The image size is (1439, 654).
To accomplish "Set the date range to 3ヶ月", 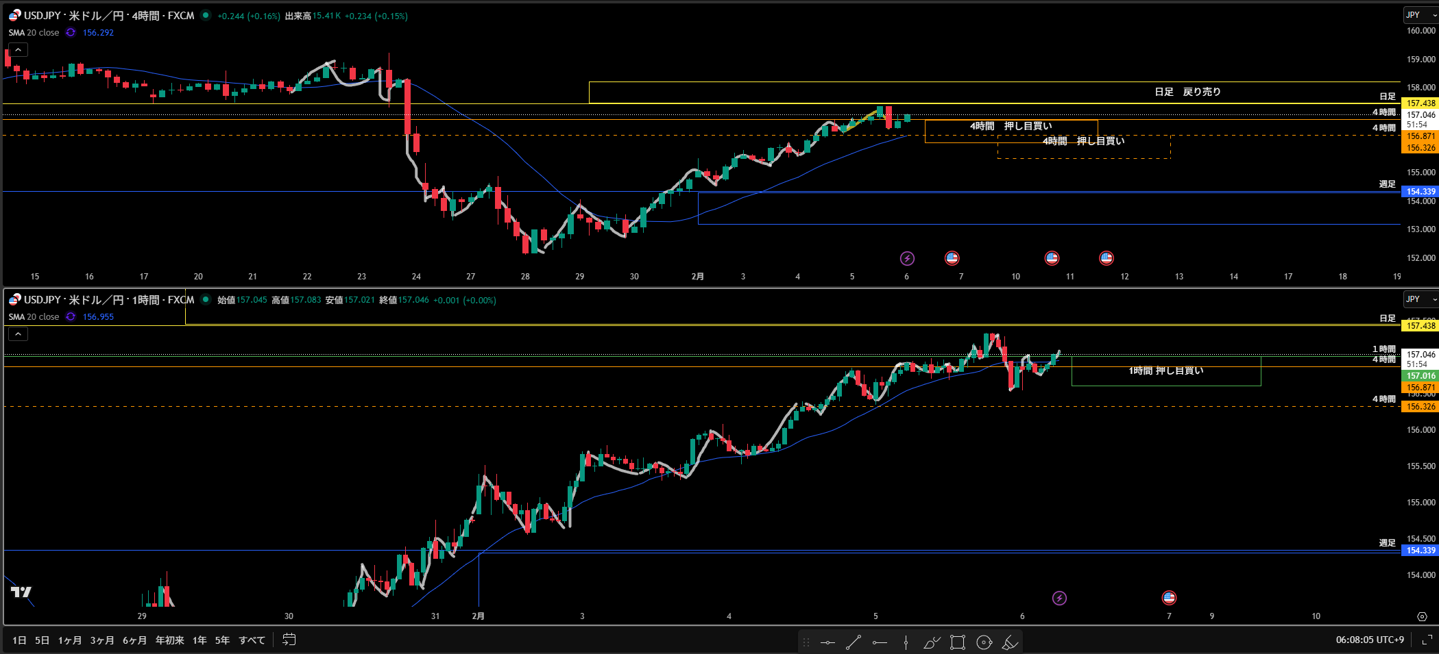I will point(102,640).
